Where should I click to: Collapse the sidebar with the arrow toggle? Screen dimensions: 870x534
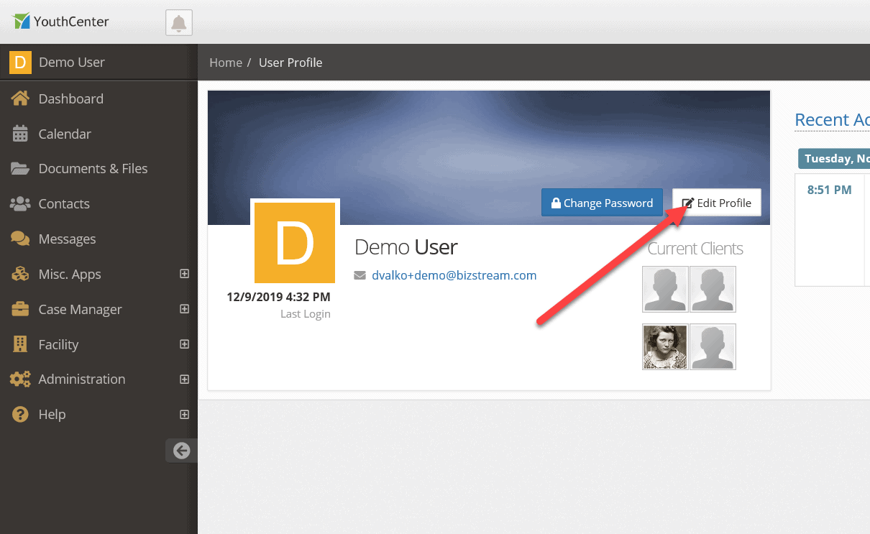tap(181, 451)
